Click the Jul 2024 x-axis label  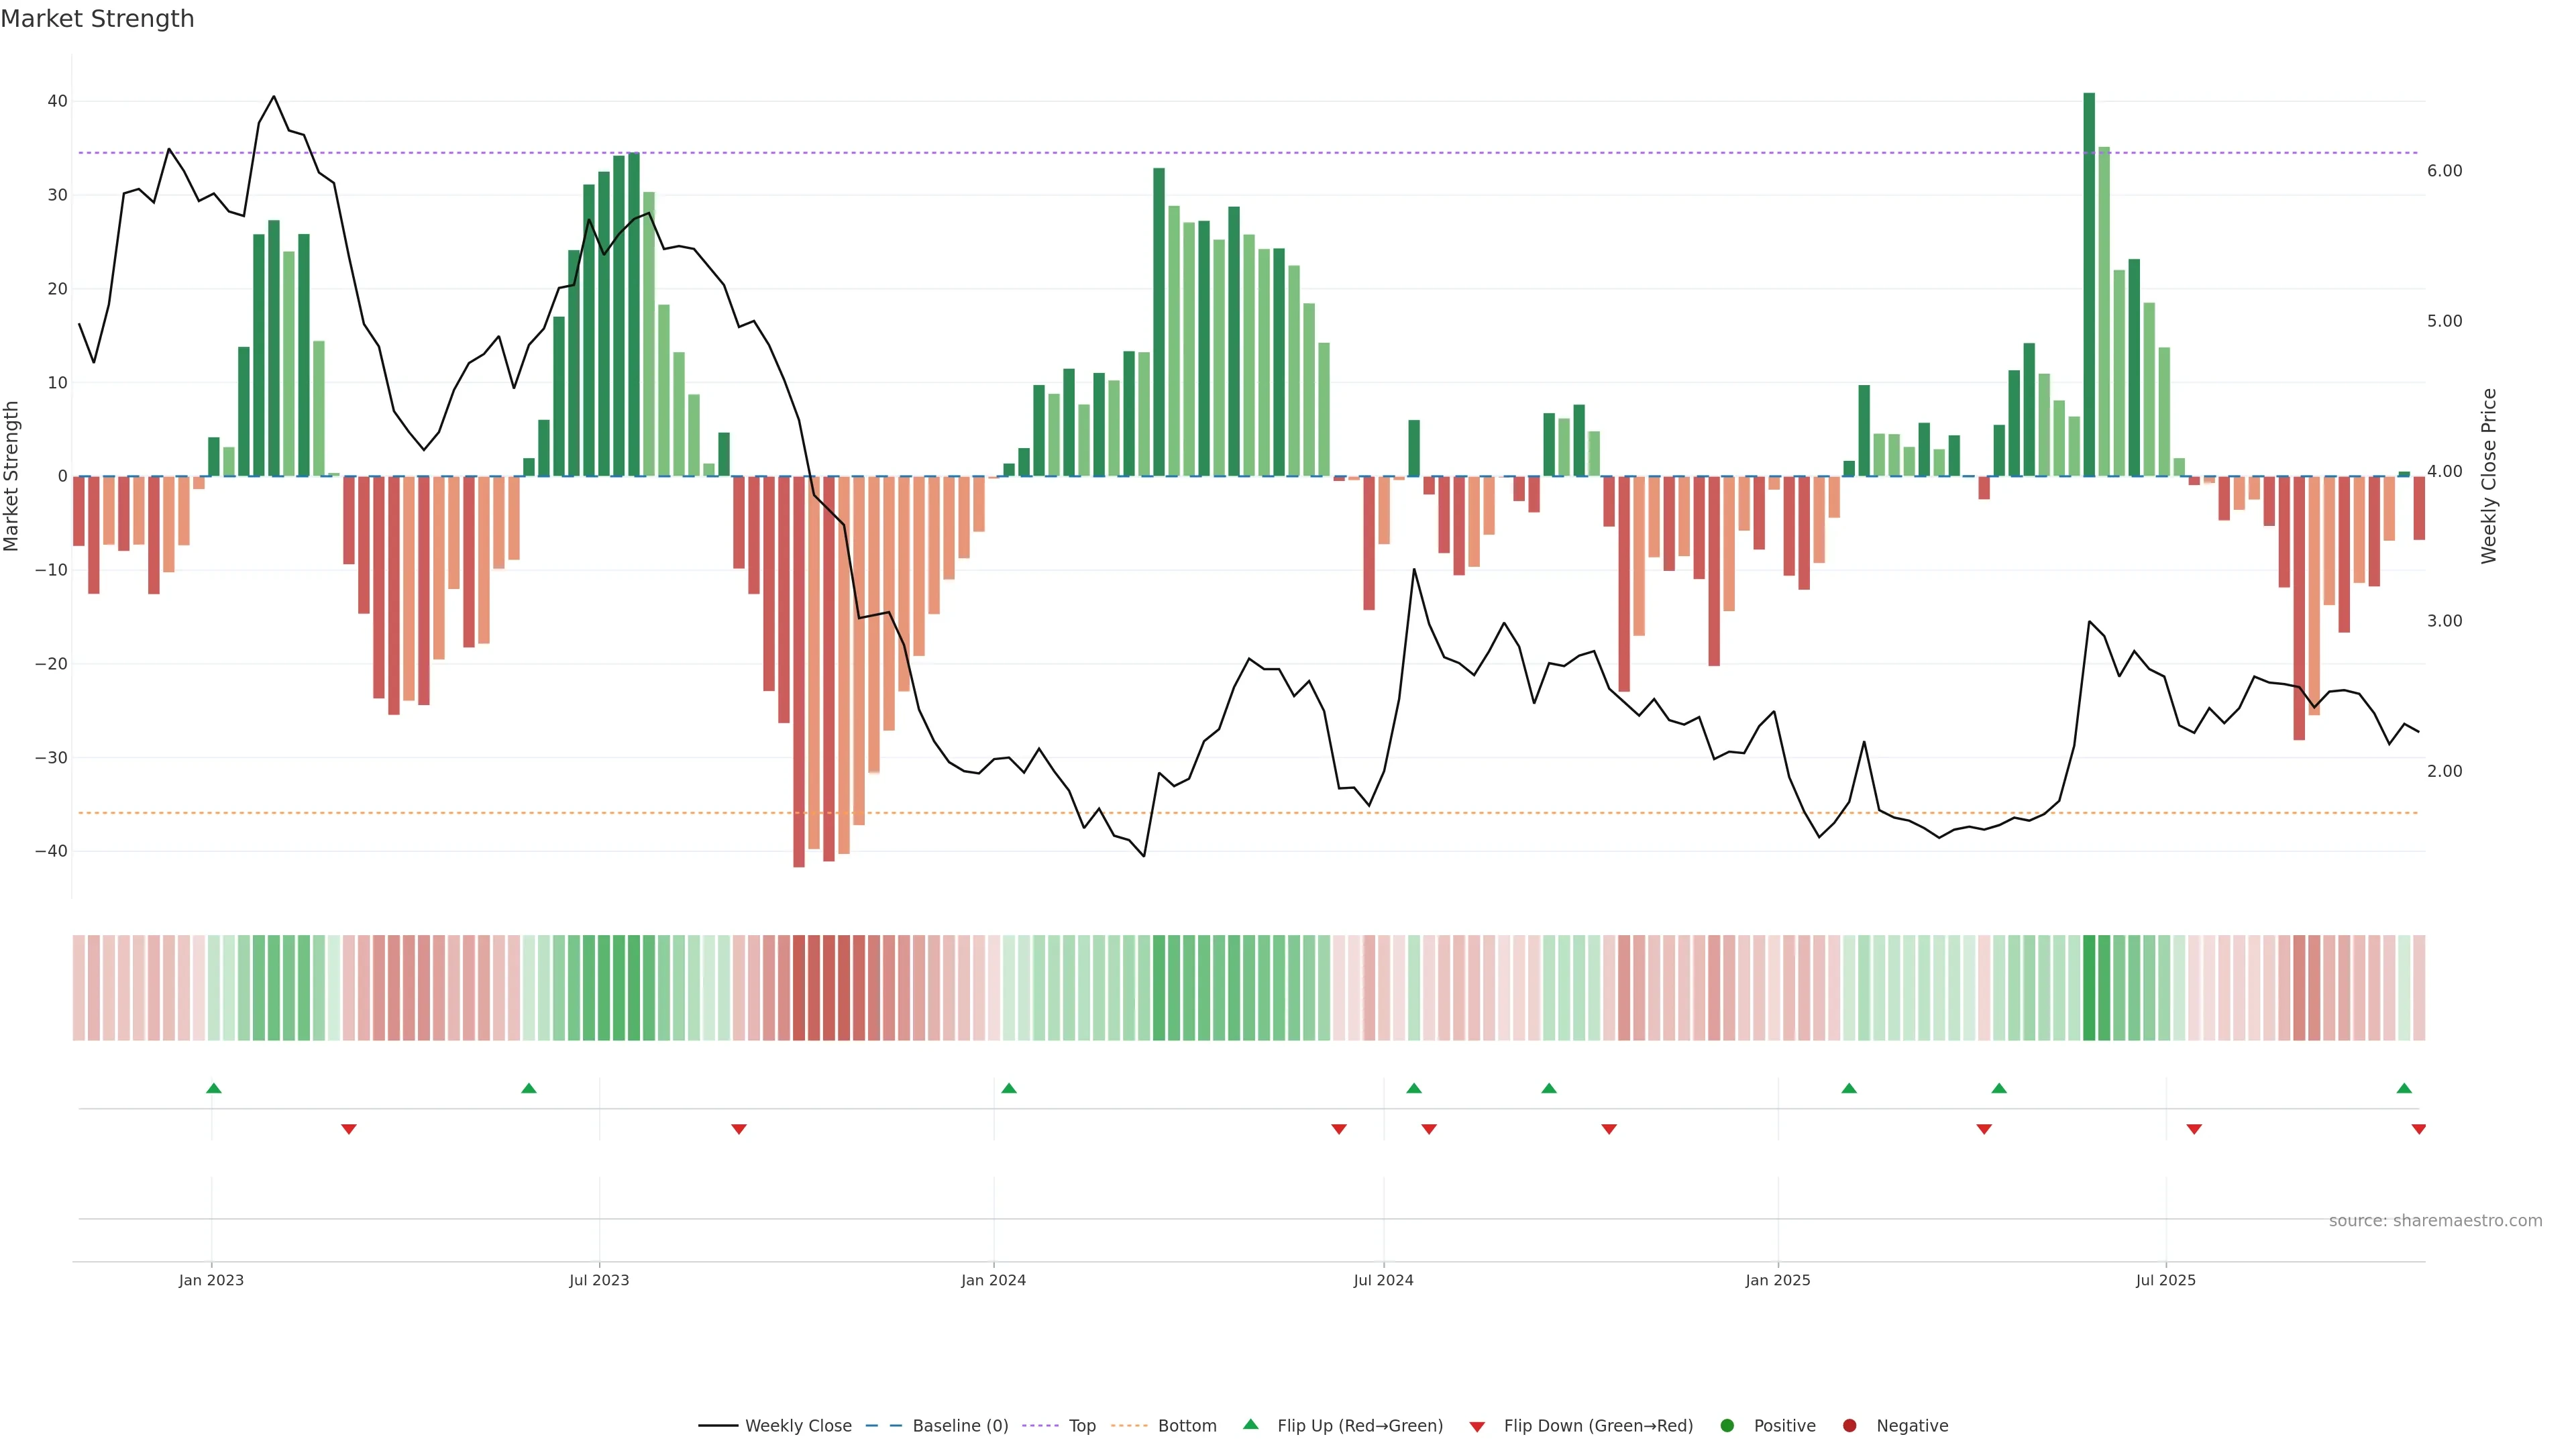click(1383, 1280)
